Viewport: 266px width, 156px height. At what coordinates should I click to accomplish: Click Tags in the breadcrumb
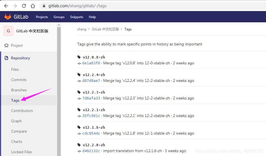pyautogui.click(x=128, y=29)
